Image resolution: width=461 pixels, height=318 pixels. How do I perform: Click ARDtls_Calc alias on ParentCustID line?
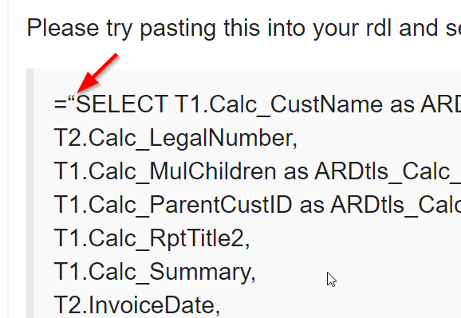click(396, 205)
